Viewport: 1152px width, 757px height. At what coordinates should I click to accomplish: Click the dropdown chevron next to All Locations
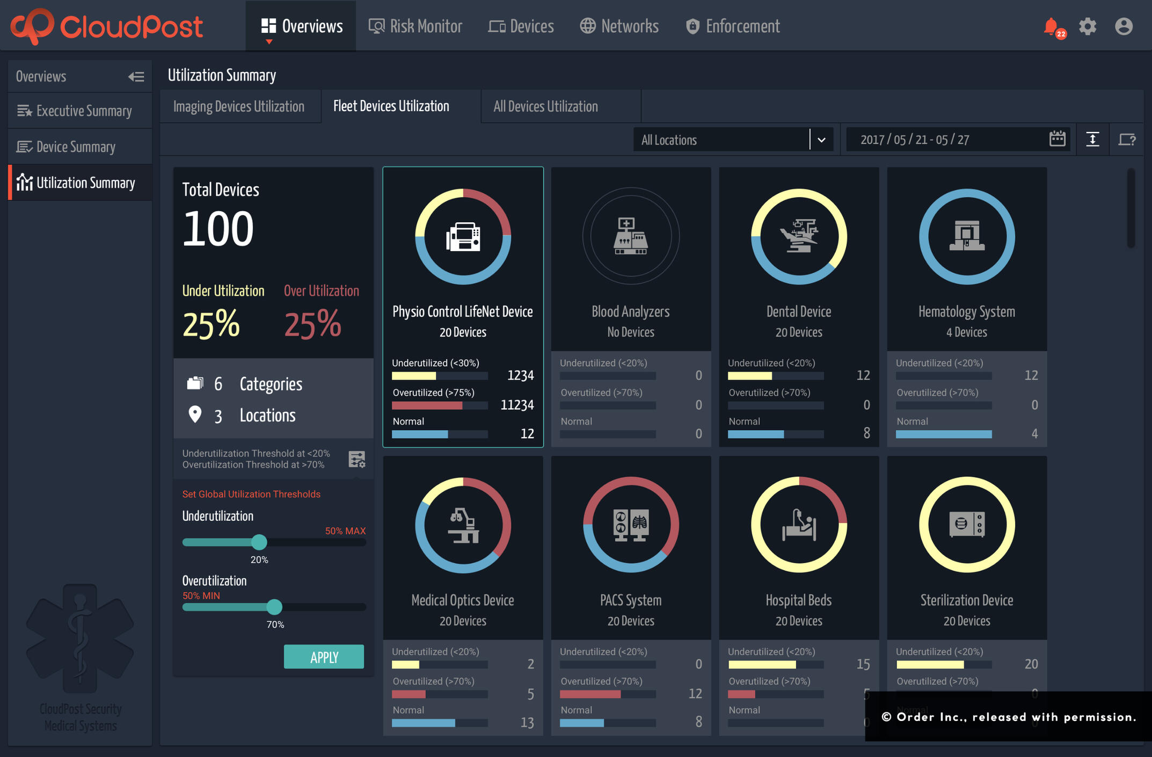(821, 140)
